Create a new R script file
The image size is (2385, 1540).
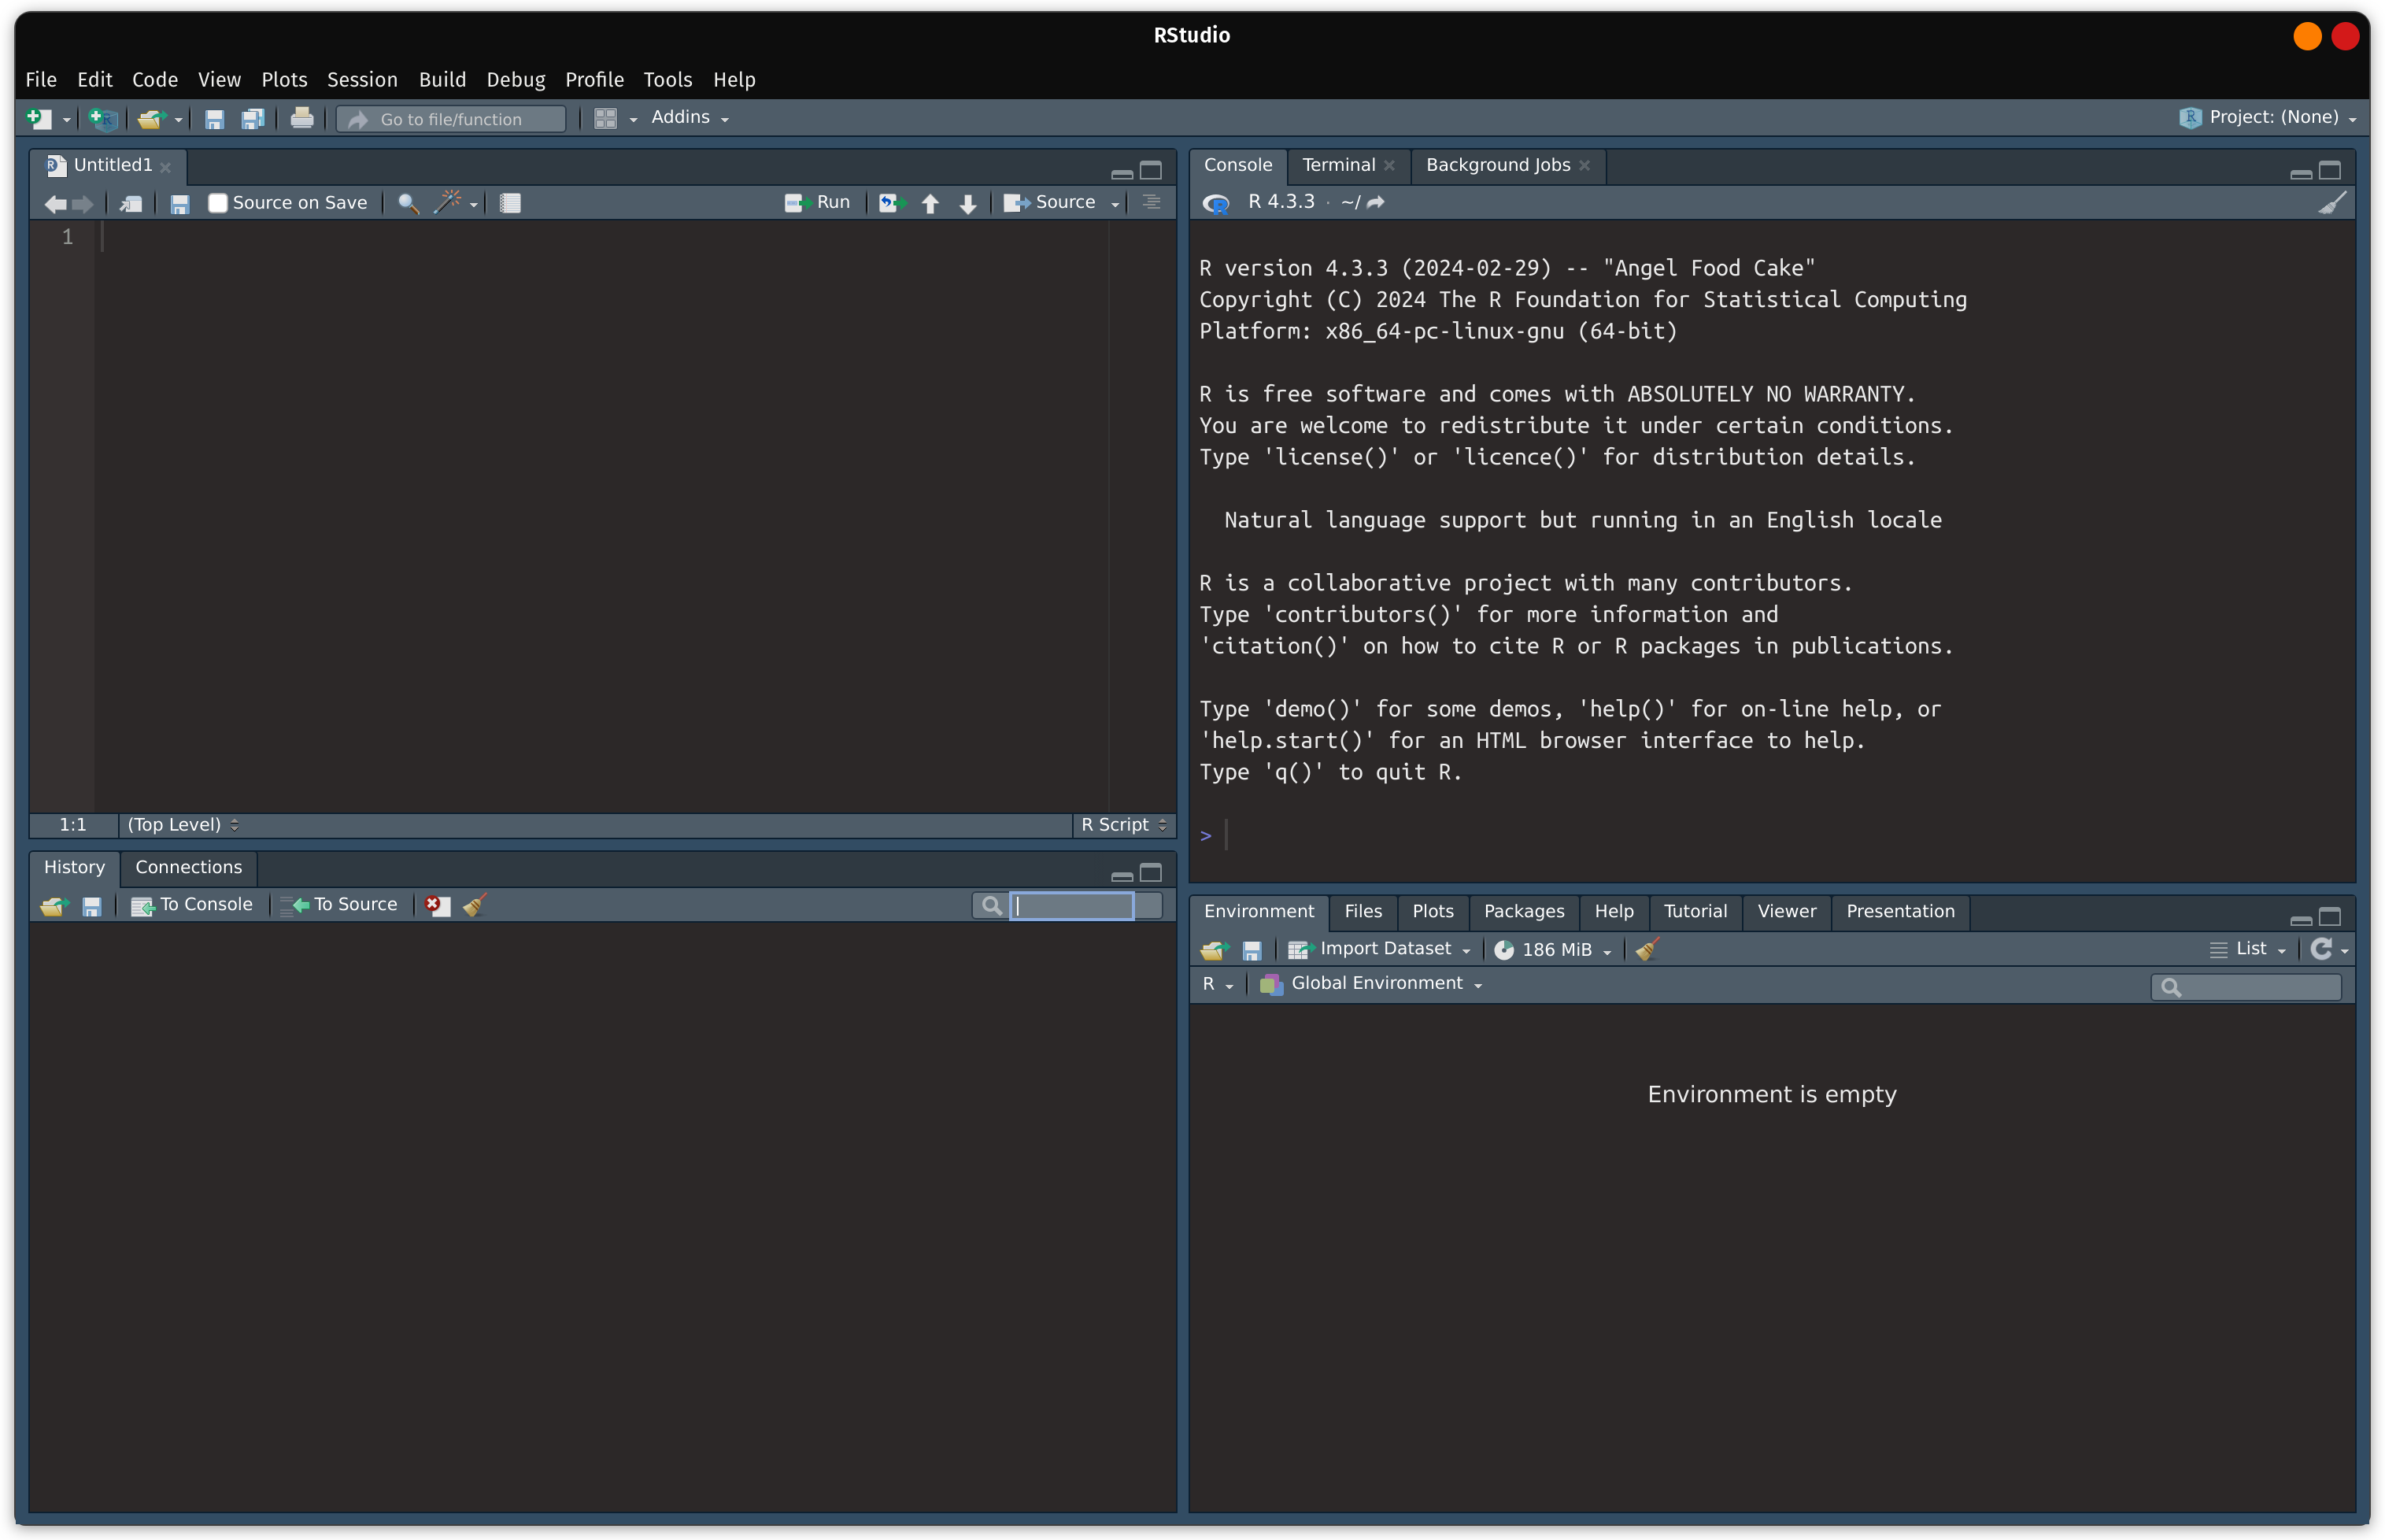[x=40, y=118]
